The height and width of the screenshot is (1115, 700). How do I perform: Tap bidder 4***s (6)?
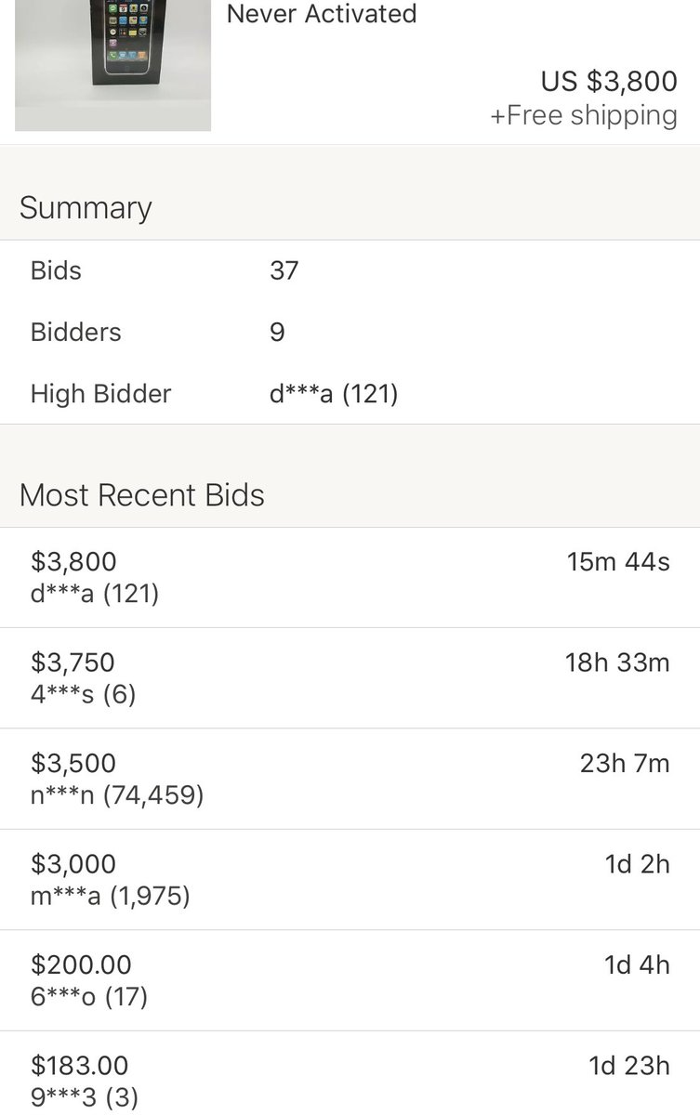pyautogui.click(x=84, y=693)
